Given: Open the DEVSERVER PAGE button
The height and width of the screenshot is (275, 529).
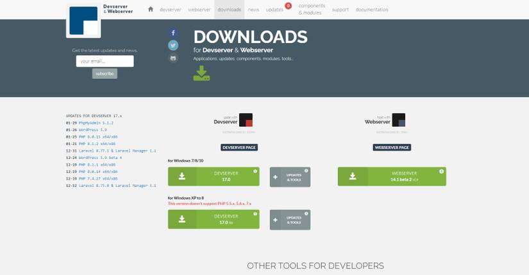Looking at the screenshot, I should coord(239,147).
